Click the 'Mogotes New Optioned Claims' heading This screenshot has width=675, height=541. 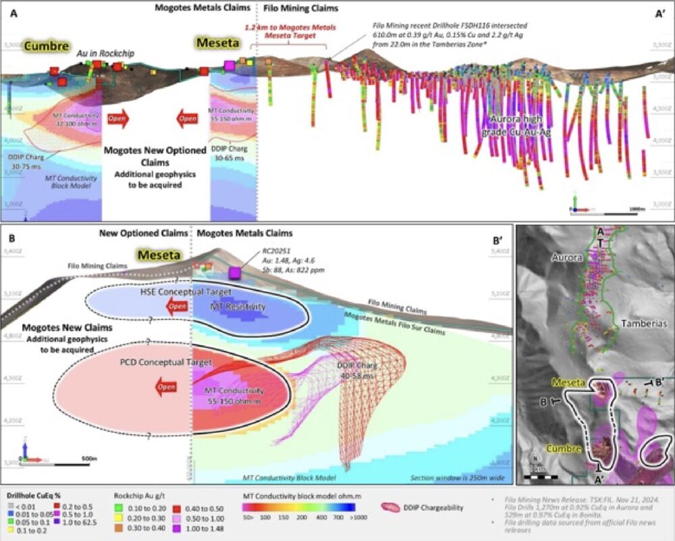155,156
